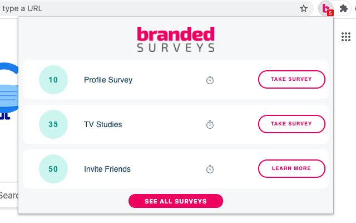Click the 35 points badge
The image size is (356, 223).
(53, 124)
